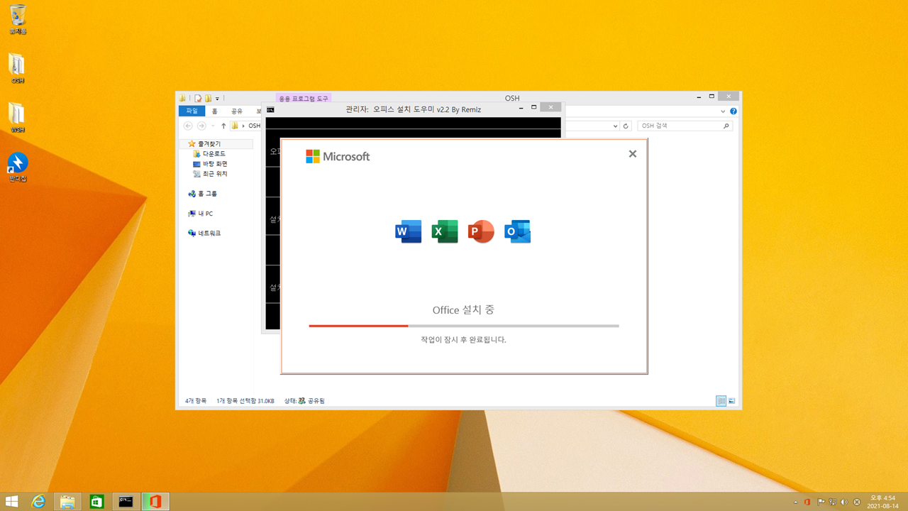
Task: Click the PowerPoint icon in Office installer
Action: pos(481,231)
